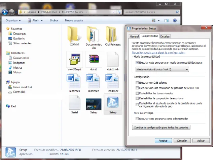Enable run this program as administrator checkbox

click(137, 118)
